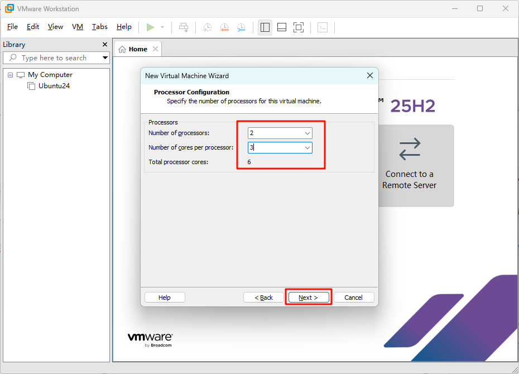Image resolution: width=519 pixels, height=374 pixels.
Task: Click Send Ctrl+Alt+Del toolbar icon
Action: tap(184, 27)
